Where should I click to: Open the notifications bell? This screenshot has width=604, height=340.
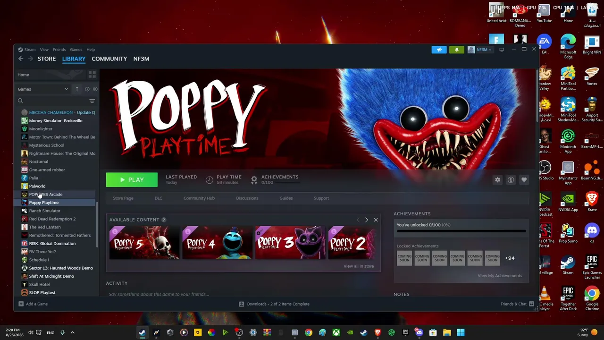coord(456,50)
